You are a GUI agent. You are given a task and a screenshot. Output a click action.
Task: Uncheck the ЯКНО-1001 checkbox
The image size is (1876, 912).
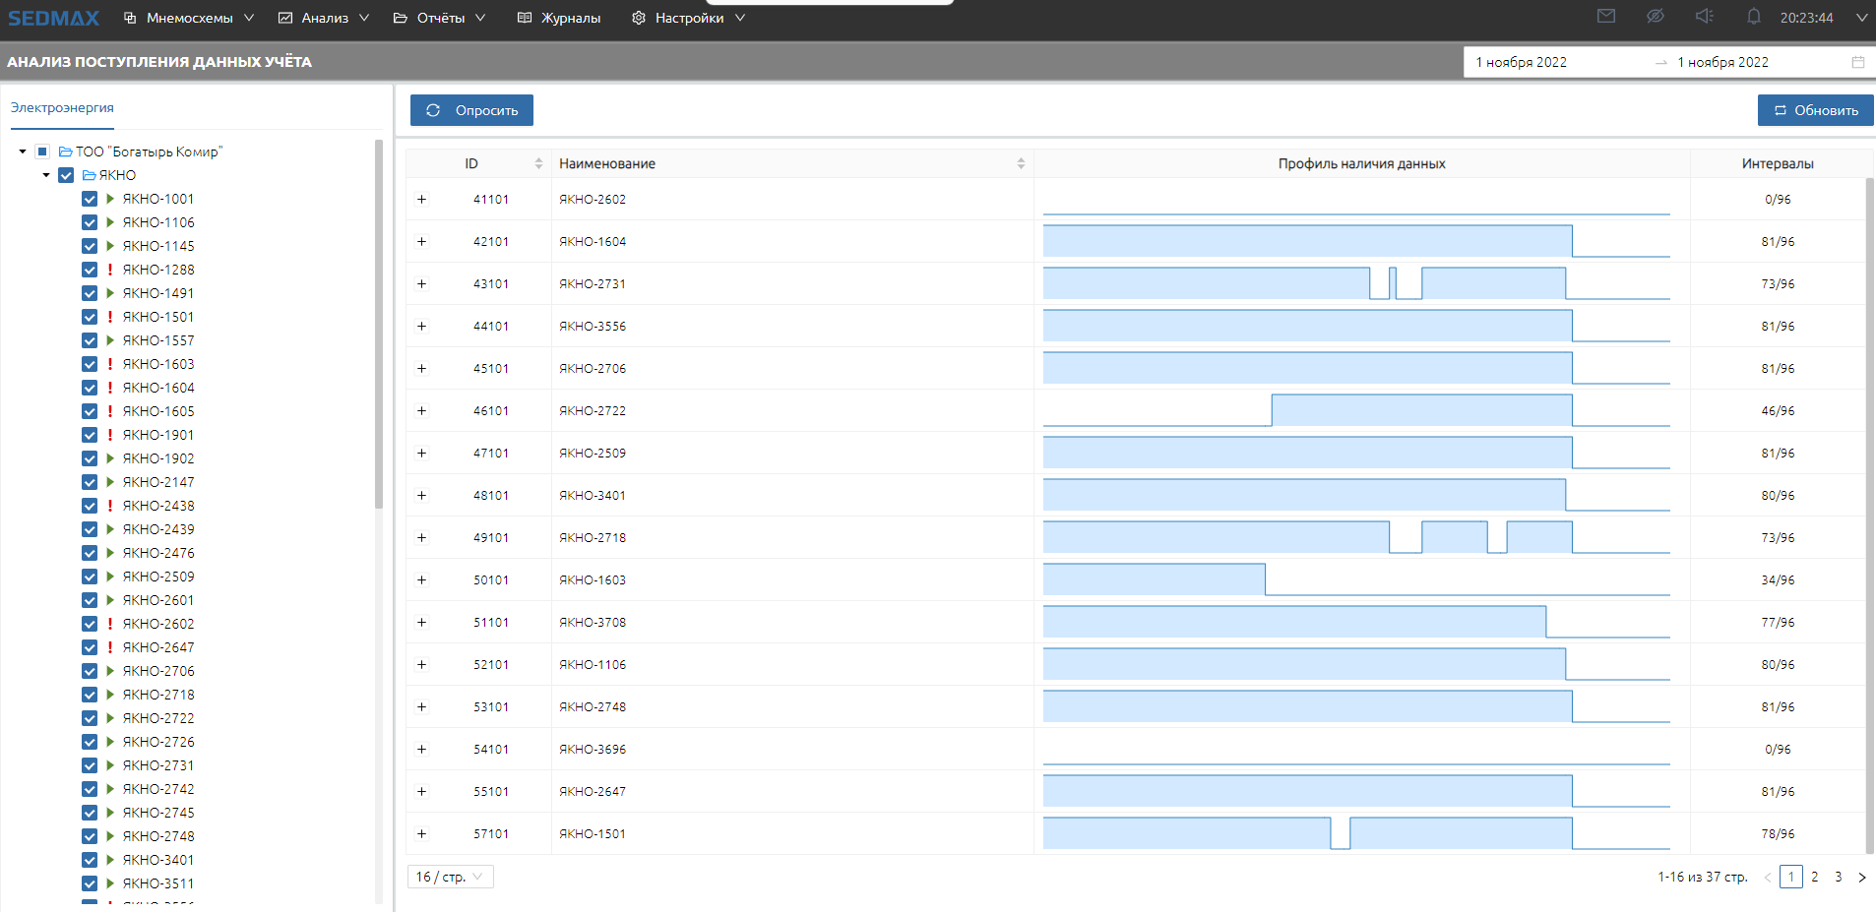(x=90, y=199)
